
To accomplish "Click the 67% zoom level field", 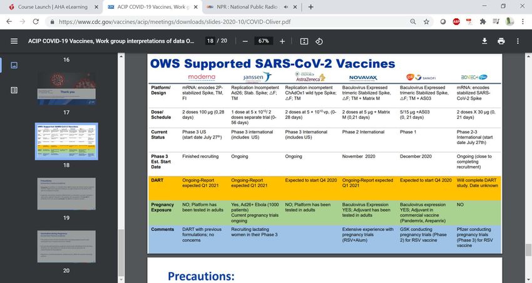I will tap(263, 41).
